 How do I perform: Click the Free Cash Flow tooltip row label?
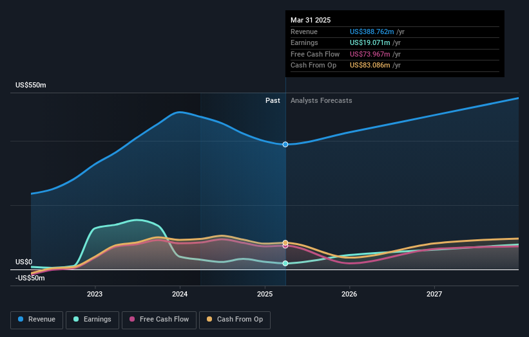point(315,54)
